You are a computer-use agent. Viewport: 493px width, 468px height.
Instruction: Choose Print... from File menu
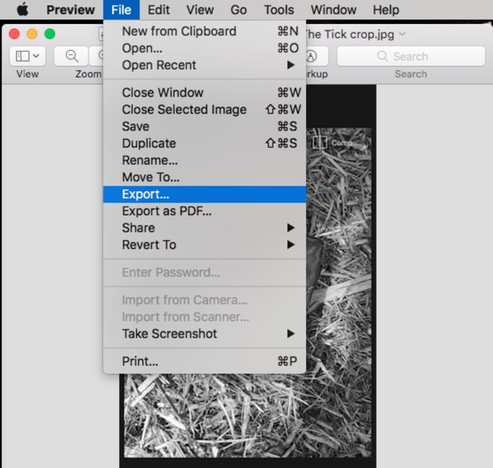(x=205, y=361)
